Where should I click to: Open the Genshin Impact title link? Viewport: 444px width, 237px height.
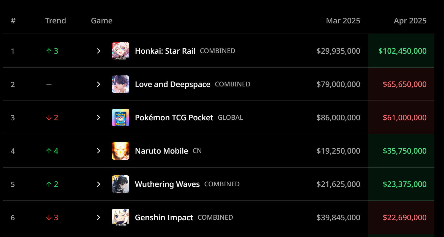point(164,217)
